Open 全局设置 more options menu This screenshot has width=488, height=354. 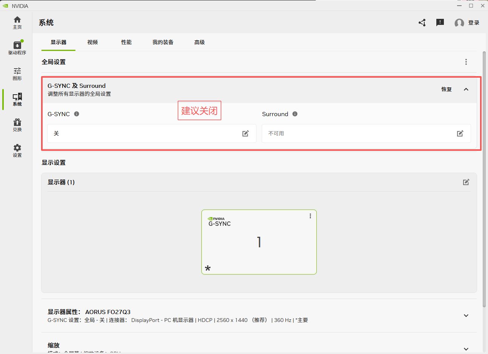pyautogui.click(x=466, y=62)
